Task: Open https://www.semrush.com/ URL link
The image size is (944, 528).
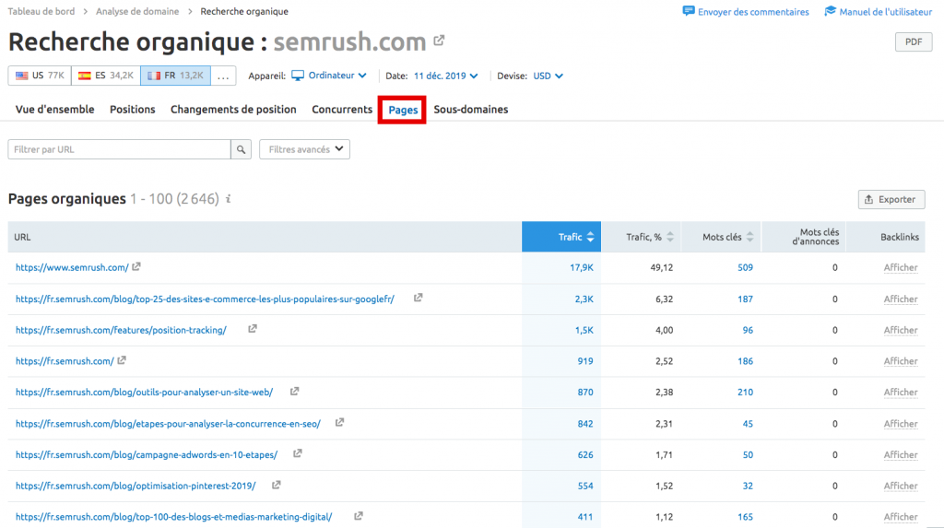Action: [72, 267]
